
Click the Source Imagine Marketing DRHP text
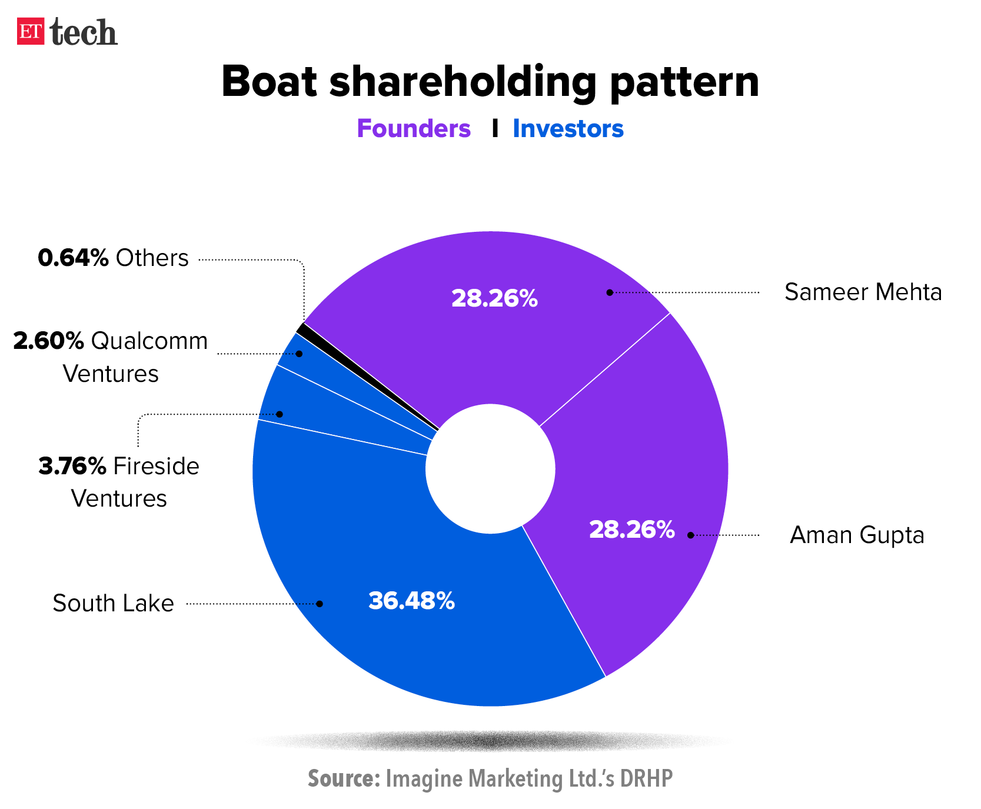pos(490,778)
